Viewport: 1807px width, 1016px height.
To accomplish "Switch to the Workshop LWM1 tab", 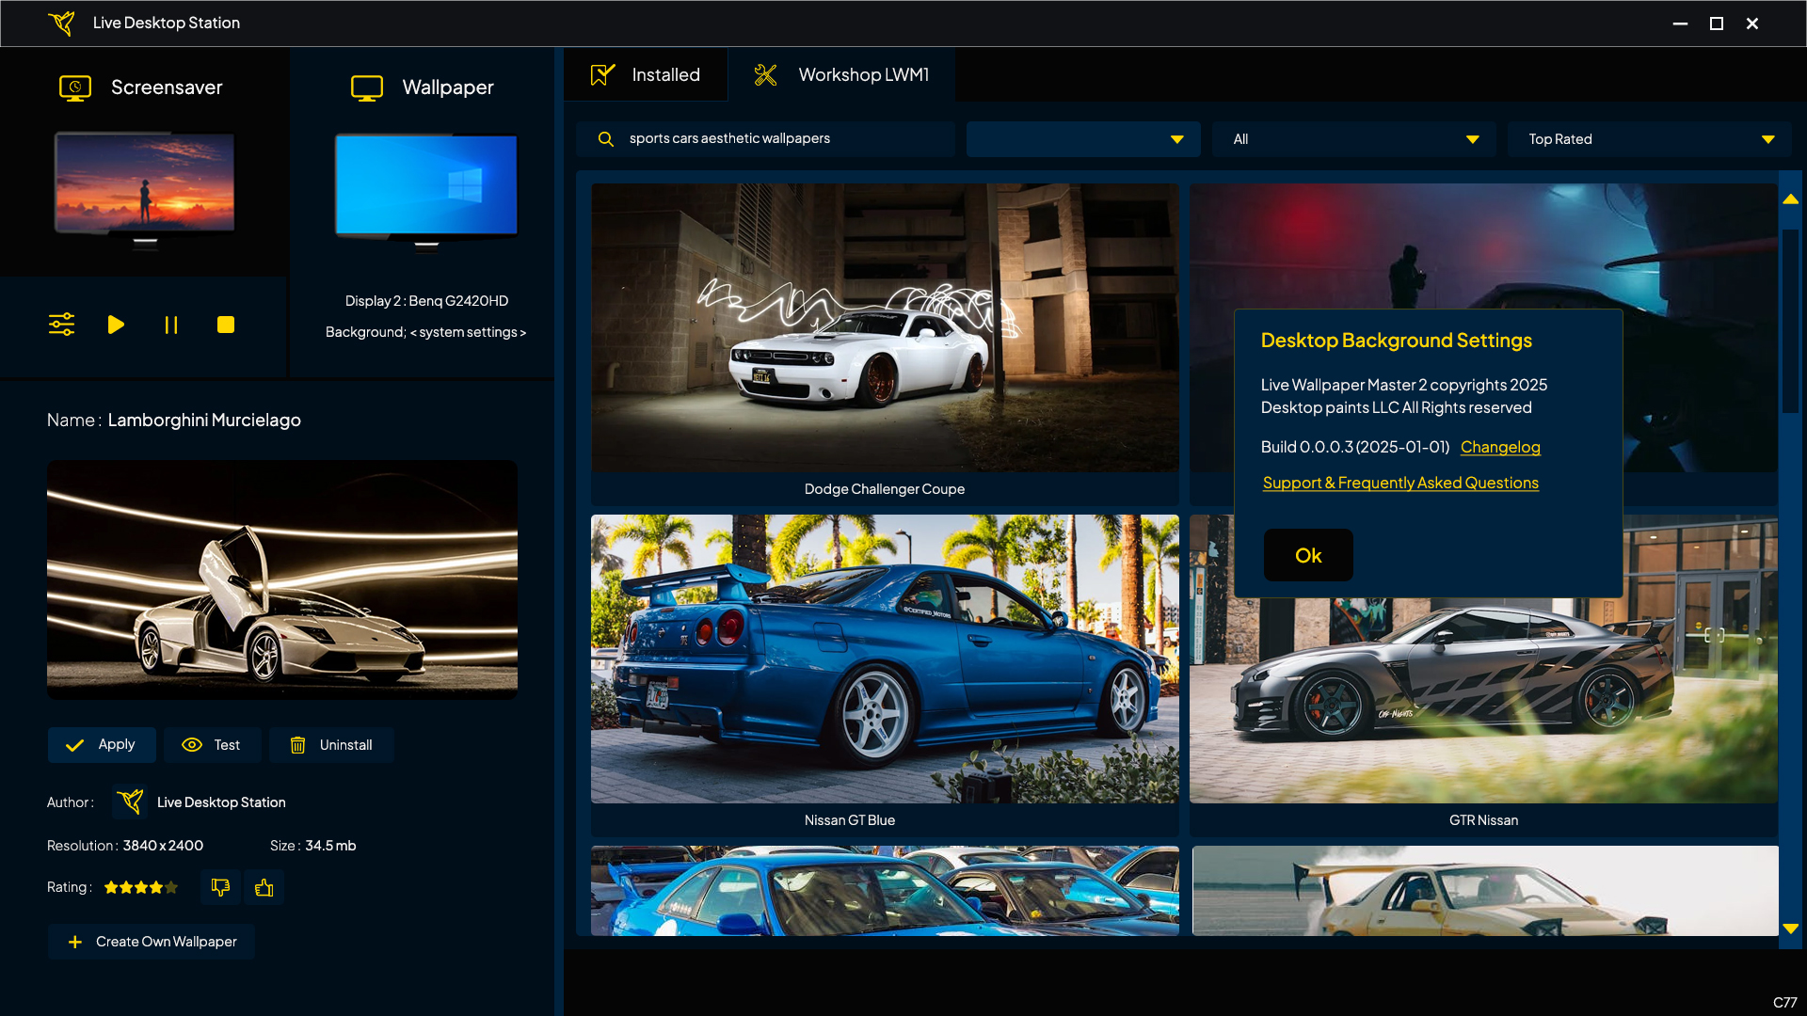I will 842,74.
